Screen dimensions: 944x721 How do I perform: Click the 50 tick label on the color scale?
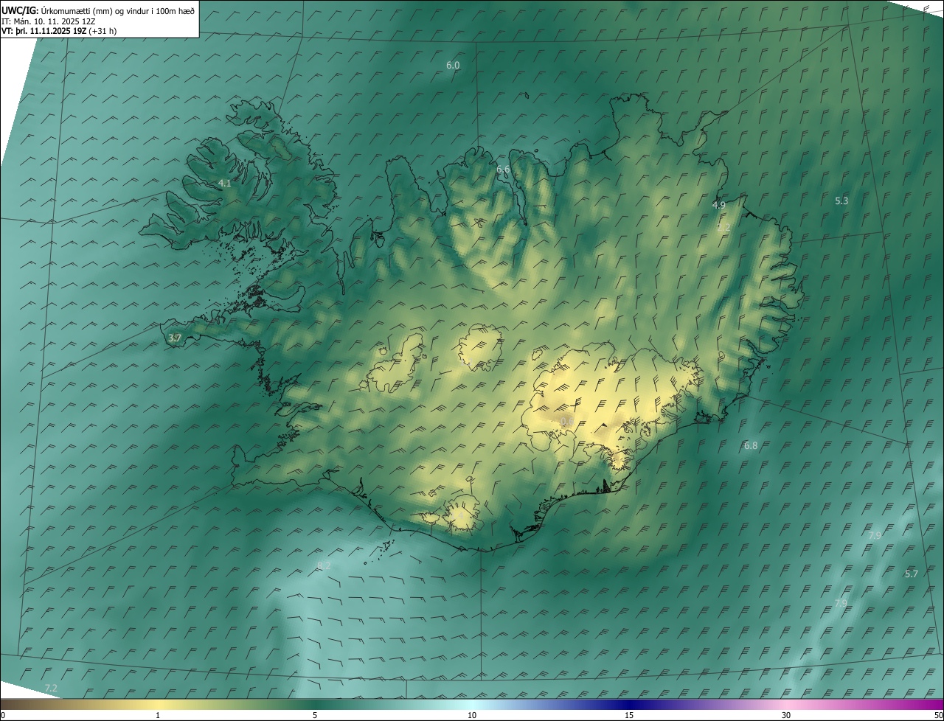tap(938, 715)
